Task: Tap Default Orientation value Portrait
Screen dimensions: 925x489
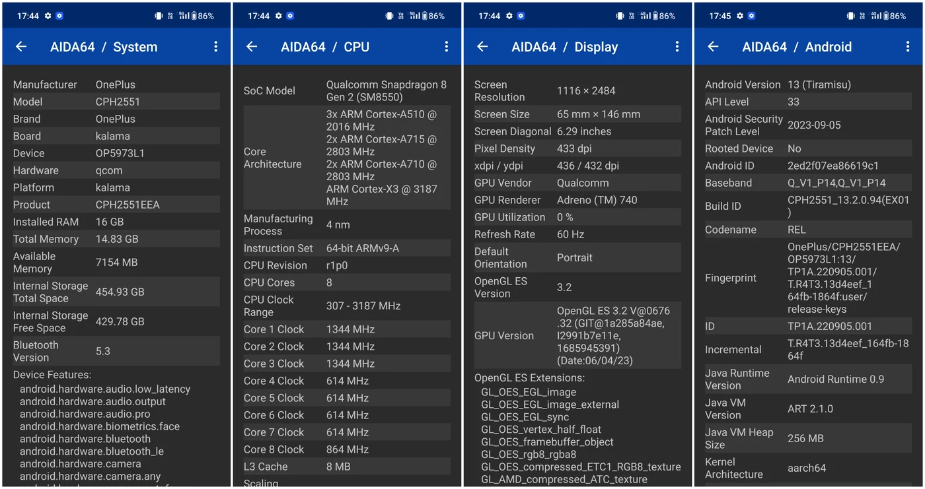Action: pyautogui.click(x=575, y=257)
